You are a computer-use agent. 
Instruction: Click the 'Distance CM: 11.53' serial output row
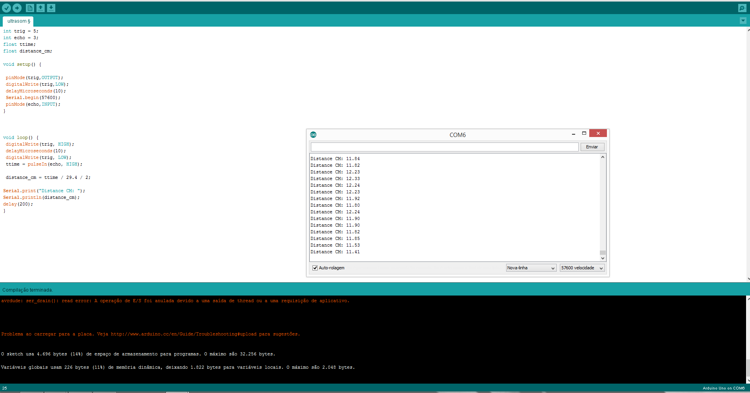coord(335,245)
